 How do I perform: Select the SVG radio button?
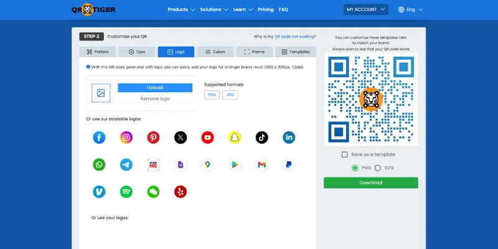tap(378, 168)
